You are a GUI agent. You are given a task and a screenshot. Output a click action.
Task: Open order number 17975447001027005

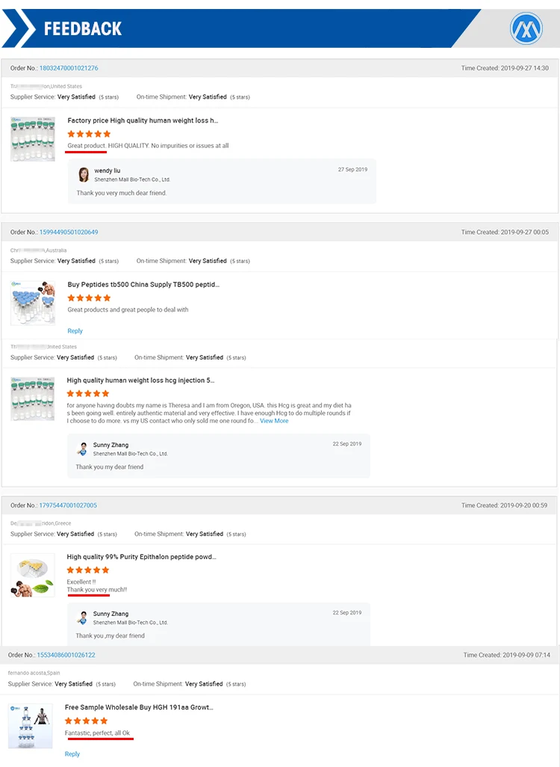(x=68, y=505)
